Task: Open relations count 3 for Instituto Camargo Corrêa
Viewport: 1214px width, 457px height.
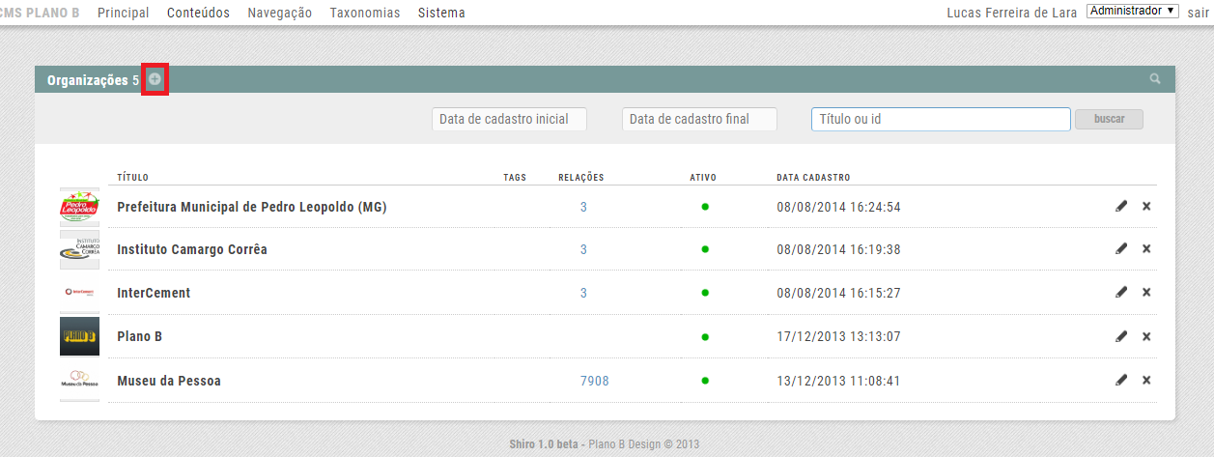Action: click(583, 249)
